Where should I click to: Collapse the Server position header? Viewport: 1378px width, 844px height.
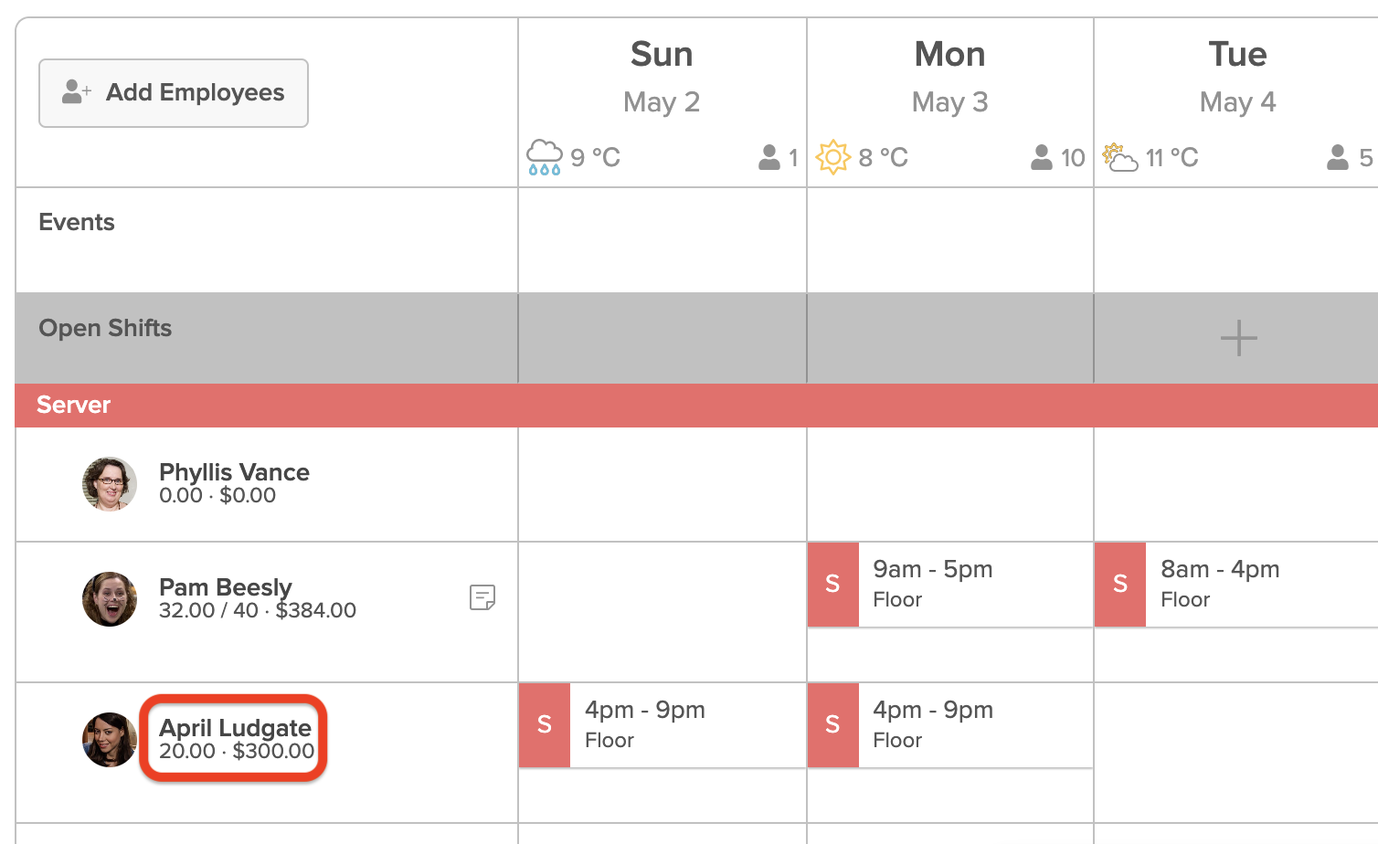coord(696,405)
